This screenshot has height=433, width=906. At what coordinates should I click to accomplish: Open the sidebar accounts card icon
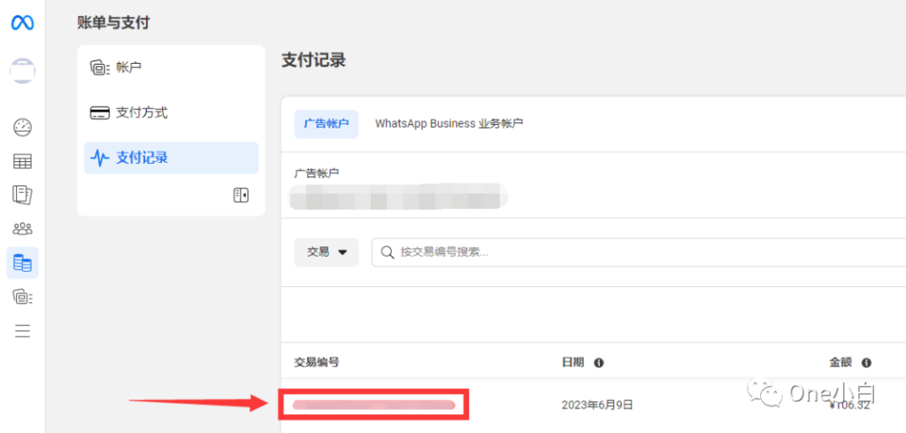pos(22,298)
